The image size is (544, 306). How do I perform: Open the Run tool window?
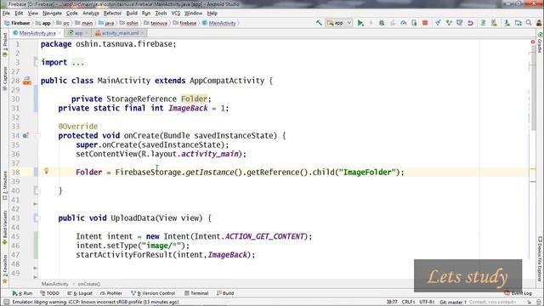coord(23,293)
